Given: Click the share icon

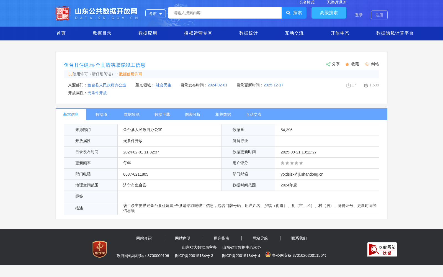Looking at the screenshot, I should click(x=328, y=64).
